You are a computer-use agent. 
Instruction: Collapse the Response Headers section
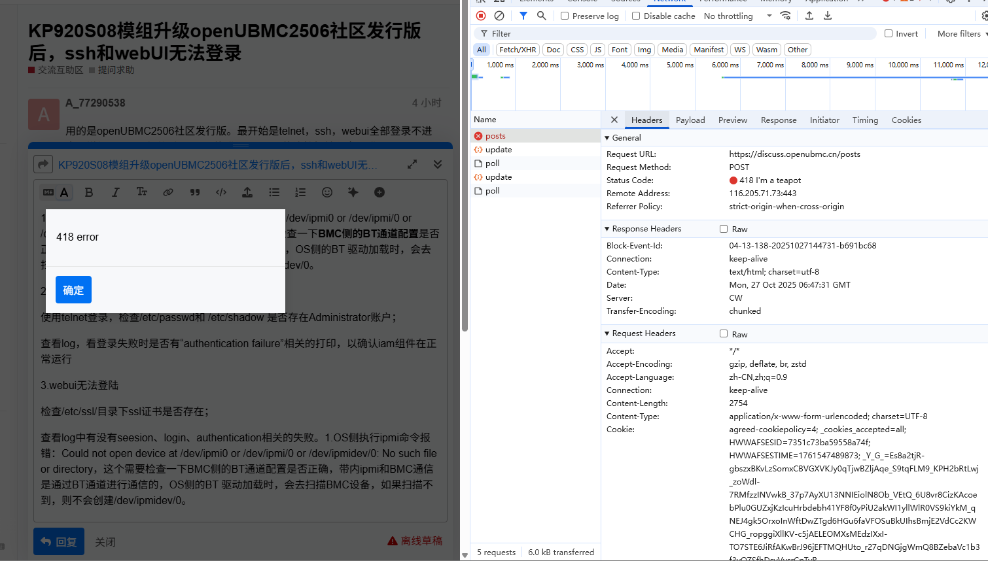[x=607, y=229]
